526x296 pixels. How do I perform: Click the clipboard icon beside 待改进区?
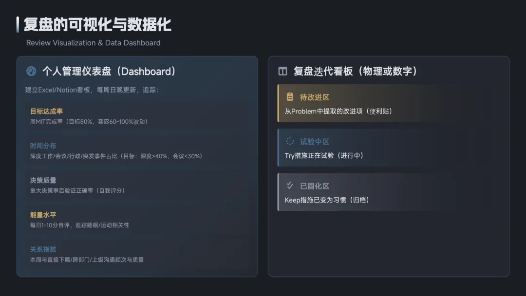[x=290, y=97]
